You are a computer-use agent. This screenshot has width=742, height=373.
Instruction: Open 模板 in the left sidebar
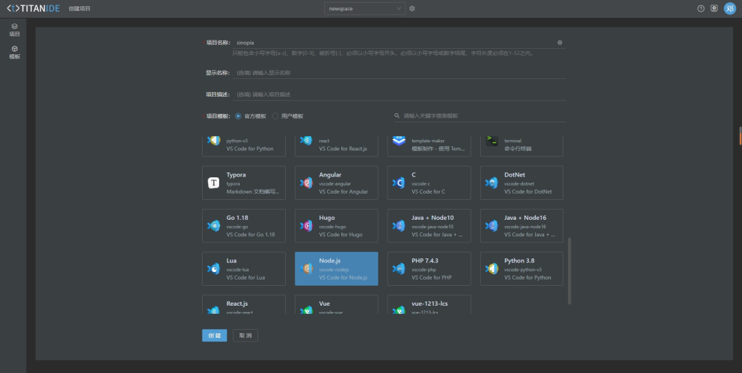click(14, 52)
